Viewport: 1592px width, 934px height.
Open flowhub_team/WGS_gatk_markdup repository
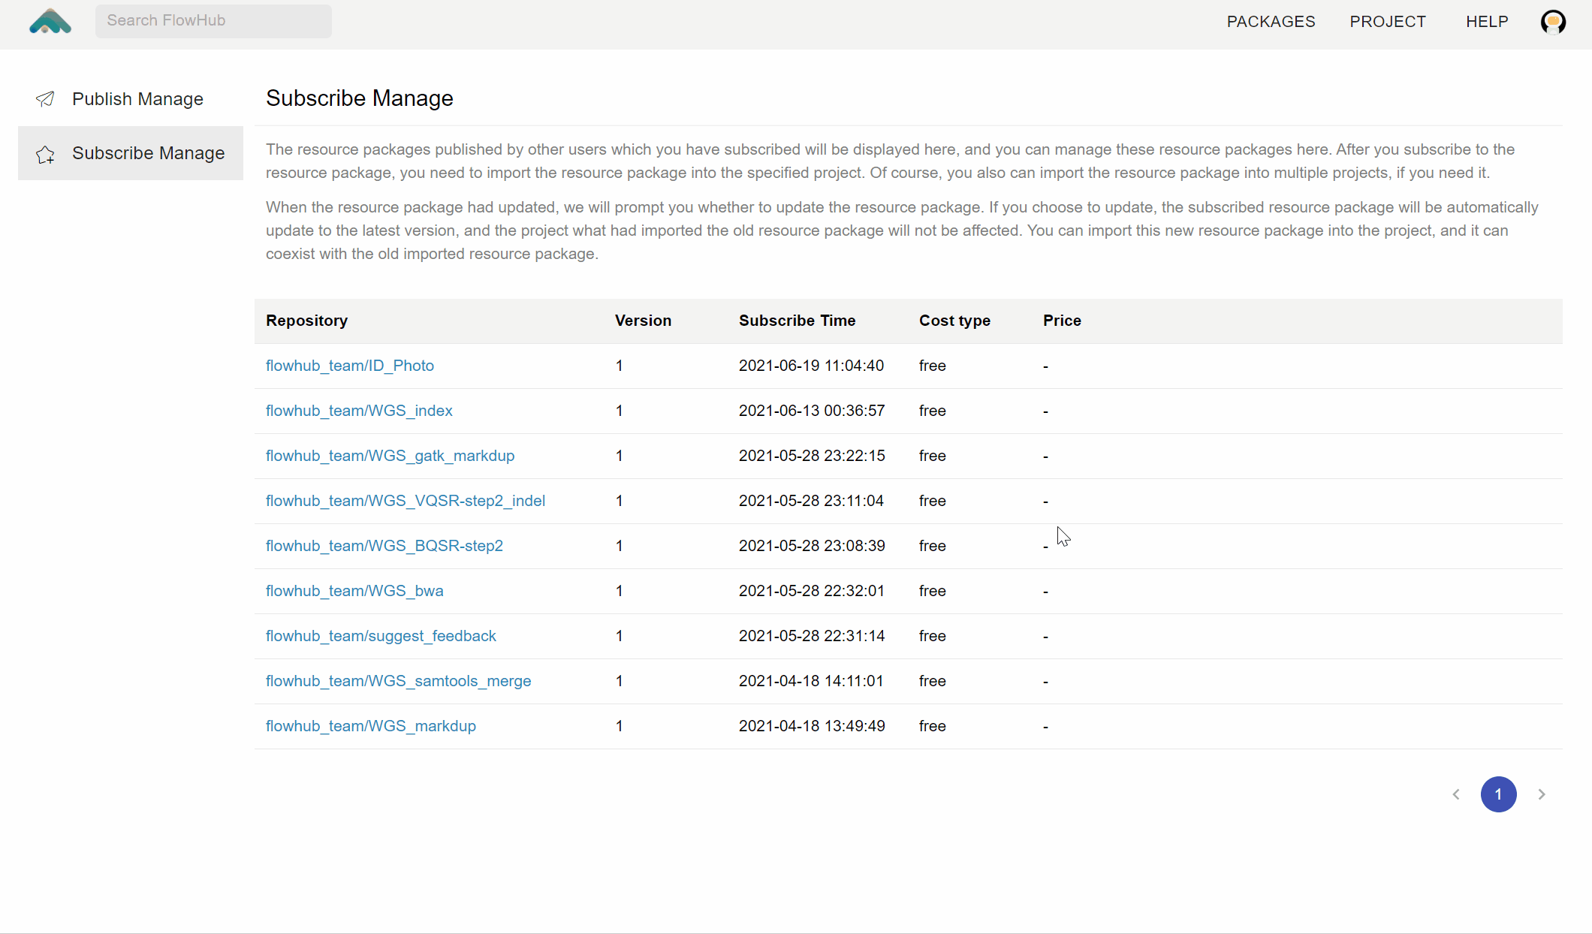tap(390, 456)
